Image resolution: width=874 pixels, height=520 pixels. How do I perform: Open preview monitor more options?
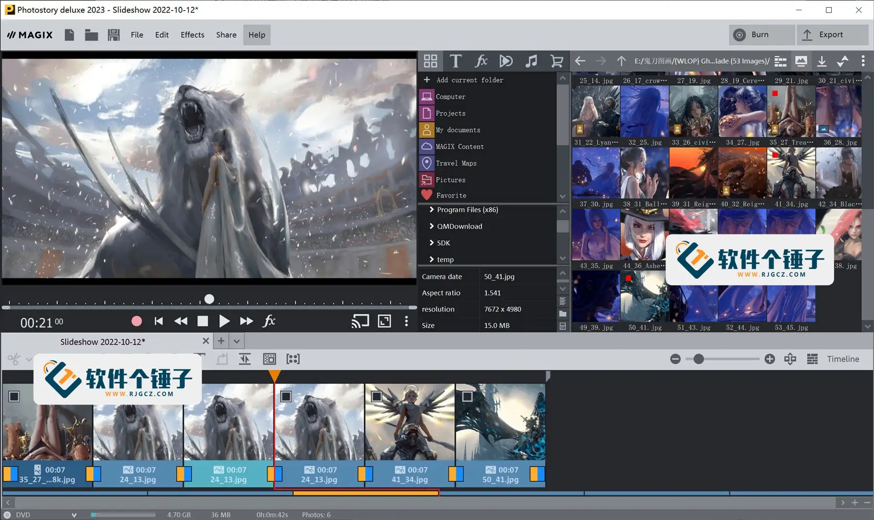click(406, 321)
